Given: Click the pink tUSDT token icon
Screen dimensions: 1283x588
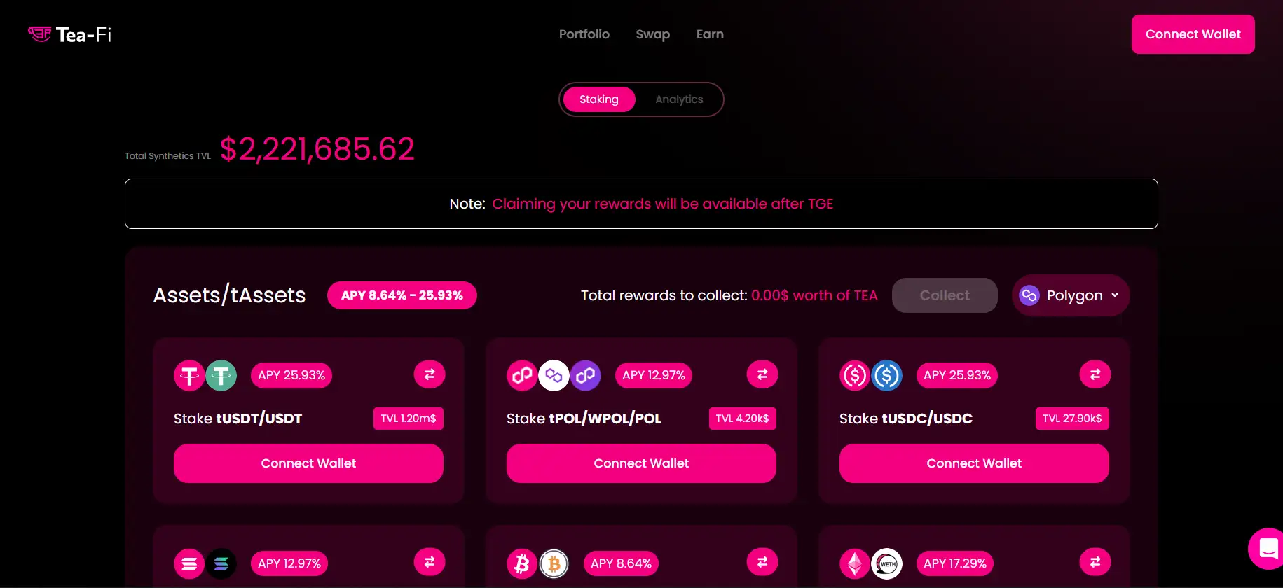Looking at the screenshot, I should tap(188, 376).
